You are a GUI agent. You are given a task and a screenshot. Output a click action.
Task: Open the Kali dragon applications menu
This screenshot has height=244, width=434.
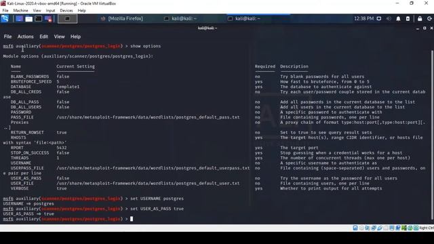point(5,18)
